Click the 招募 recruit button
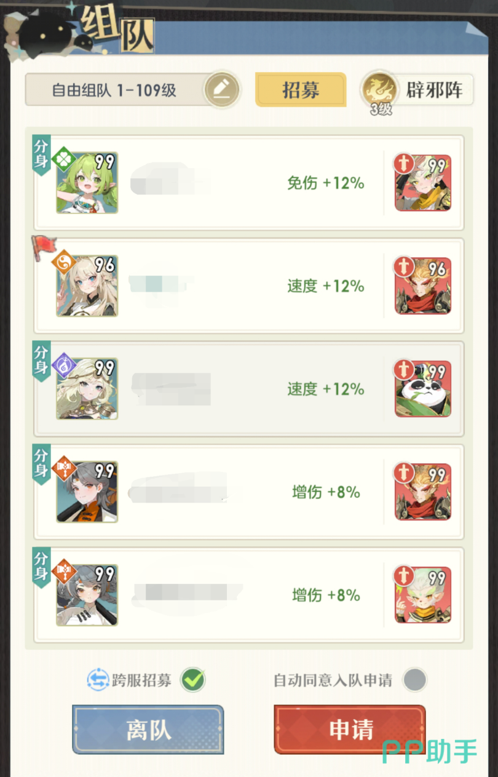Image resolution: width=498 pixels, height=777 pixels. click(x=301, y=90)
